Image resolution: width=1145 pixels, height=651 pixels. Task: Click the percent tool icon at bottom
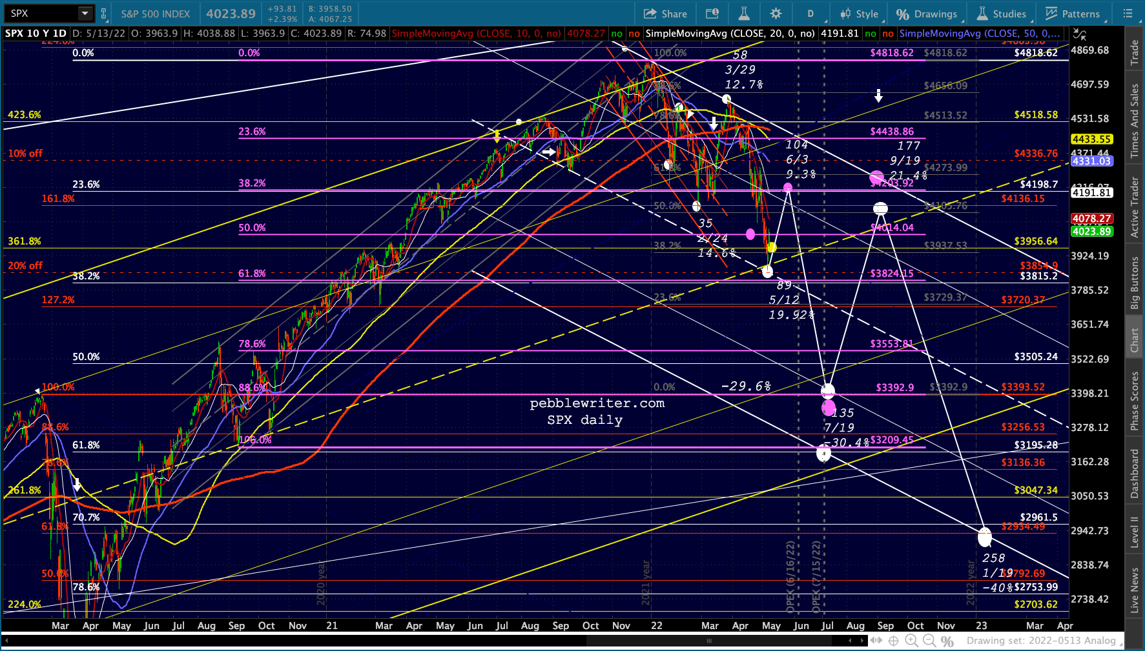coord(947,641)
